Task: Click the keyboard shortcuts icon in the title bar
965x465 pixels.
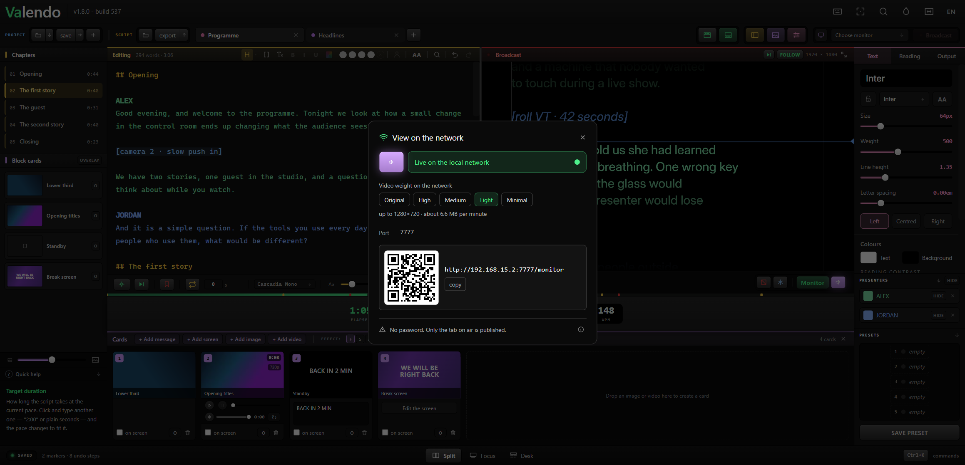Action: tap(837, 12)
